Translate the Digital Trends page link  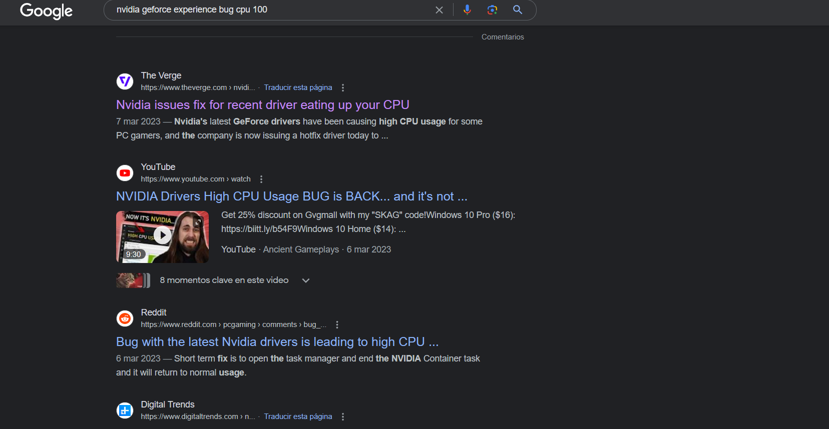click(298, 416)
